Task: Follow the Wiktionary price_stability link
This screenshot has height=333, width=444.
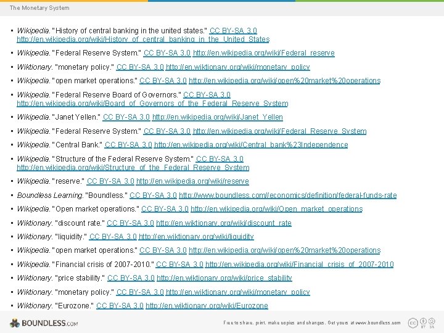Action: pyautogui.click(x=224, y=277)
